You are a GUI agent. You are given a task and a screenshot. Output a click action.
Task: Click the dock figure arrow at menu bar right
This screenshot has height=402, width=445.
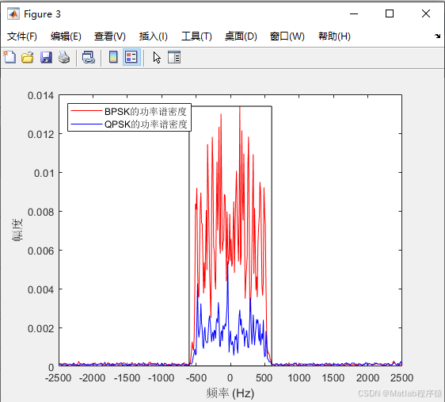click(437, 36)
